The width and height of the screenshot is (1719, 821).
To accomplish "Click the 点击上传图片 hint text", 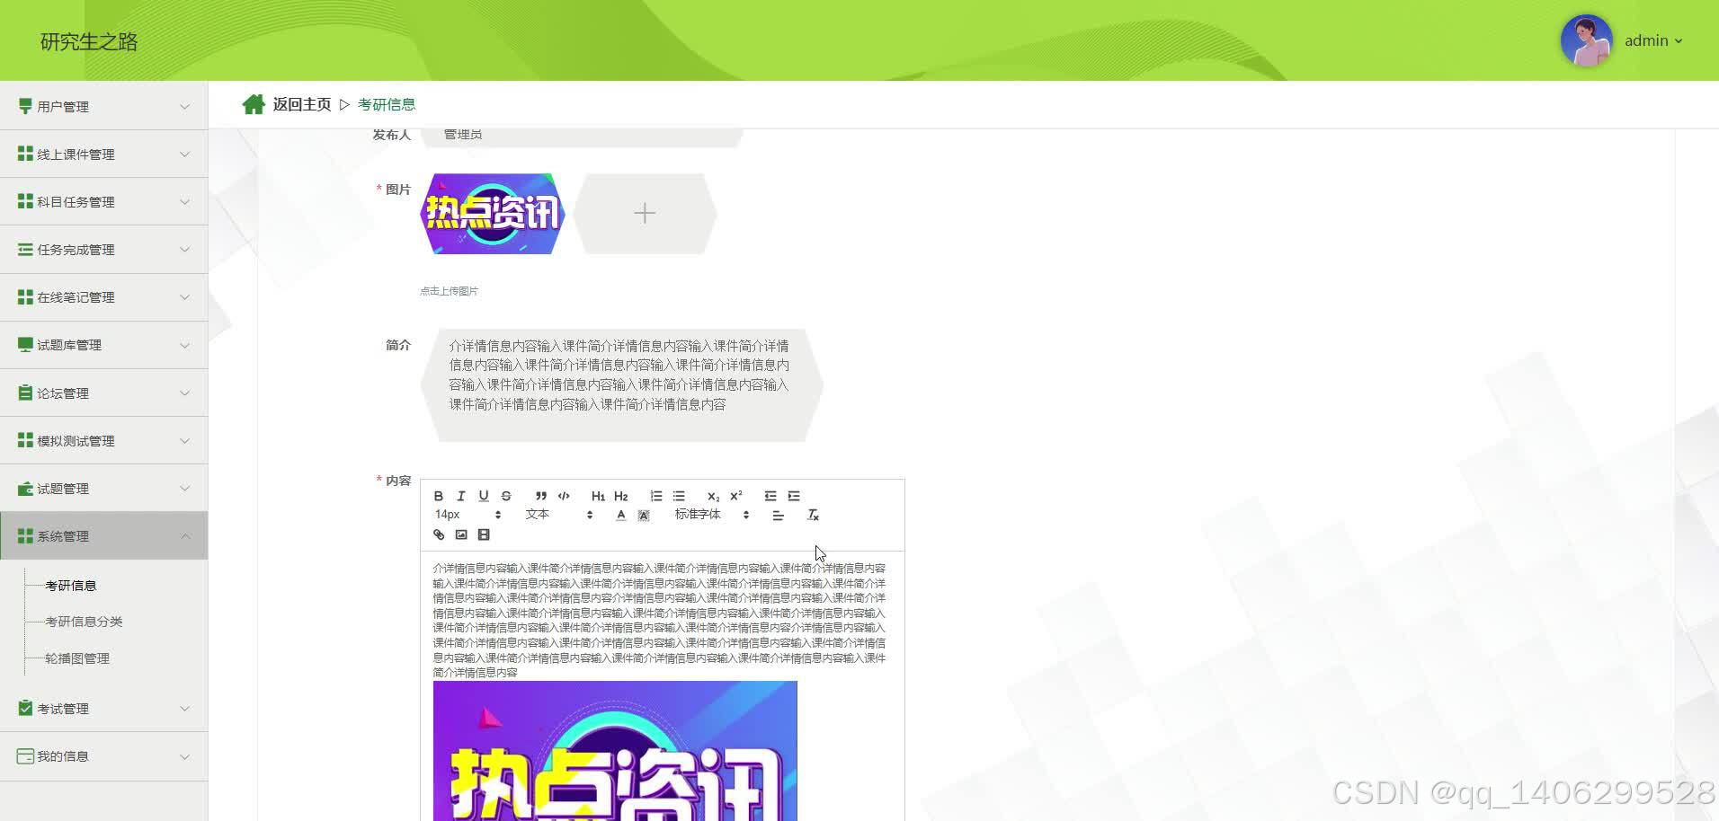I will (x=449, y=291).
